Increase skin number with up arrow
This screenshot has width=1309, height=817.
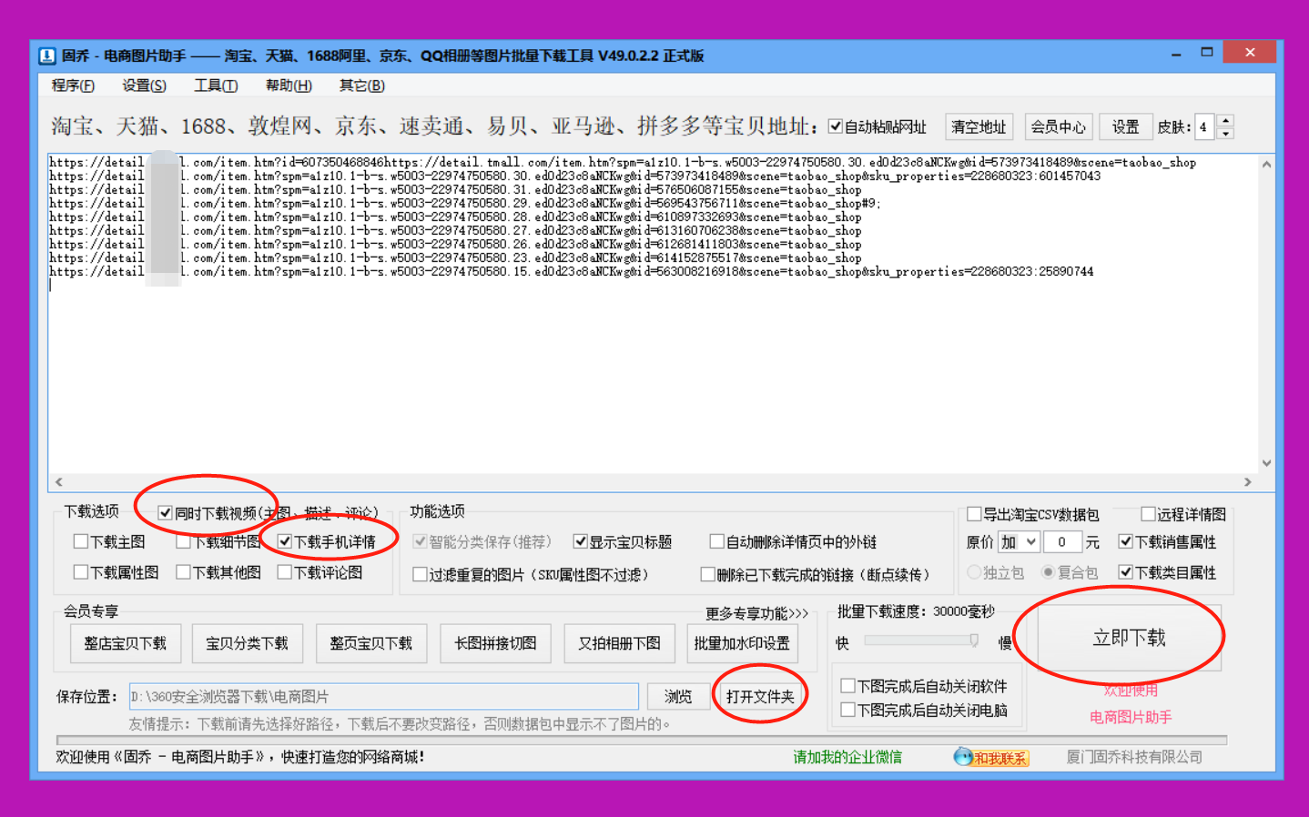click(x=1225, y=120)
